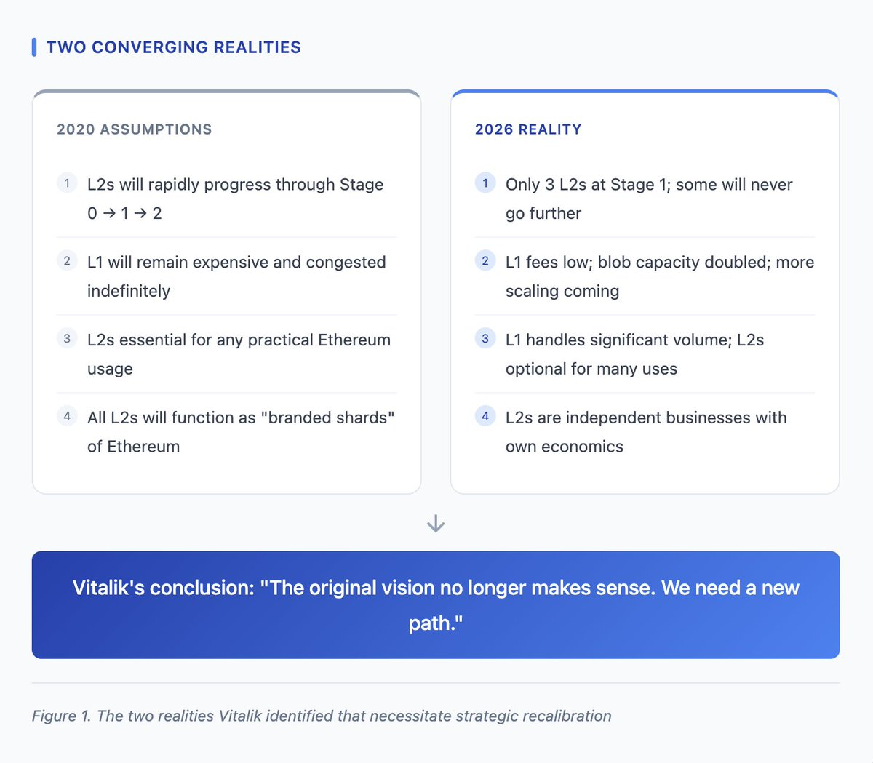Select blue badge 2 in 2026 Reality card

485,260
